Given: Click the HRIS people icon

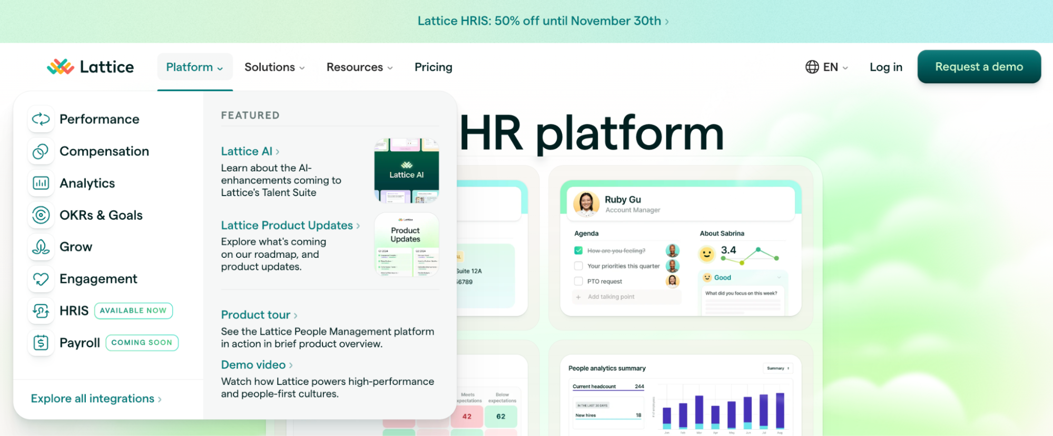Looking at the screenshot, I should (x=41, y=311).
